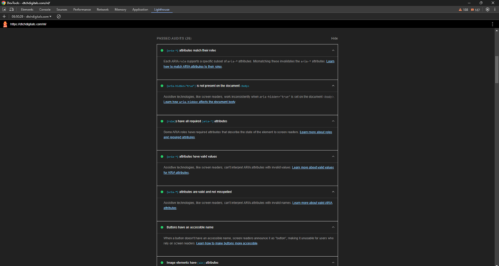This screenshot has width=499, height=266.
Task: Select the 08:50:29 report dropdown
Action: coord(31,17)
